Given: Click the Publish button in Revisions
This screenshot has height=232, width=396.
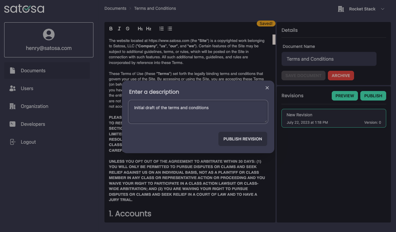Looking at the screenshot, I should pos(373,96).
